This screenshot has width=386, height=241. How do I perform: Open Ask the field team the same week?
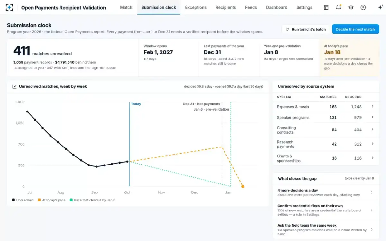click(326, 229)
